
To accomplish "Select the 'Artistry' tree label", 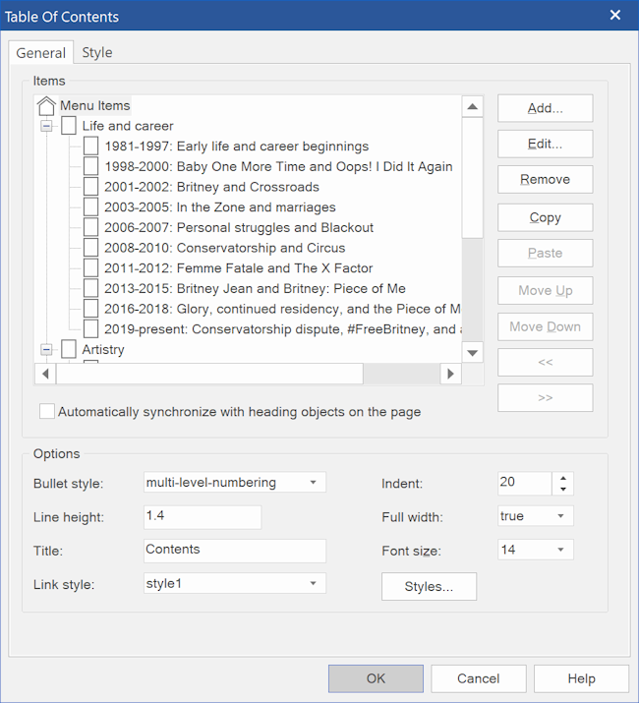I will coord(102,350).
